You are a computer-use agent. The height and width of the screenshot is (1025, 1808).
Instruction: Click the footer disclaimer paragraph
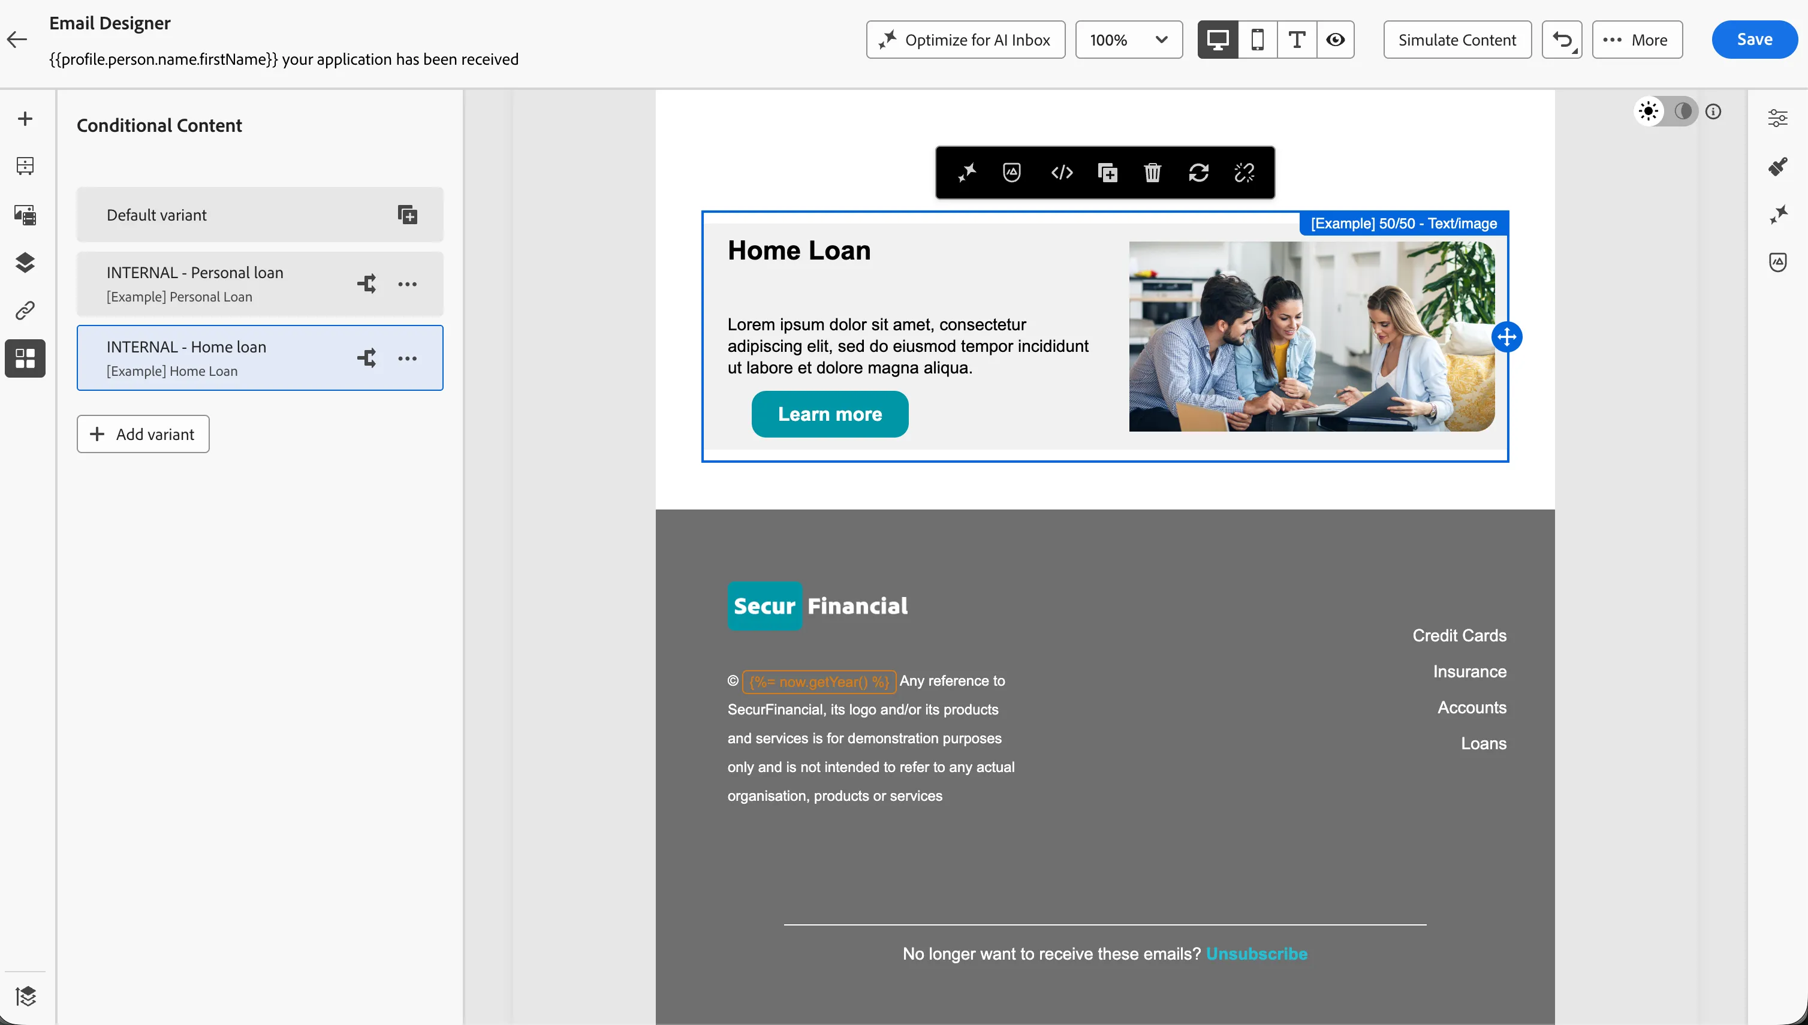871,738
